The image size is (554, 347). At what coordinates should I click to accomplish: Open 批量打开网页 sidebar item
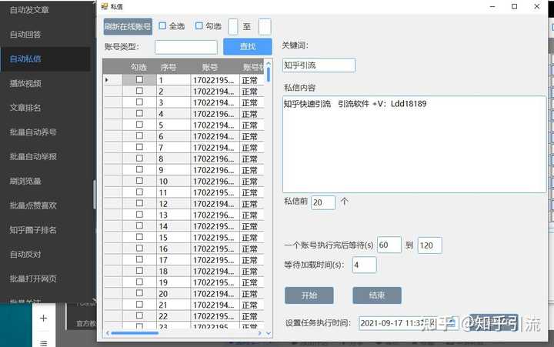point(33,279)
